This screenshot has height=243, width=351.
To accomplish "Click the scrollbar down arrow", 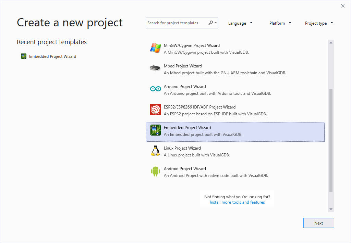I will pos(331,209).
